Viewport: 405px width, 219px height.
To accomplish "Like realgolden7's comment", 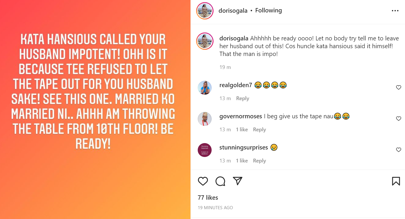I will [398, 87].
